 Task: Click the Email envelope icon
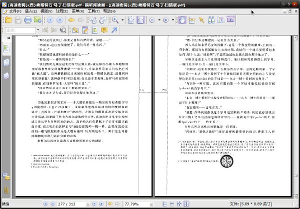point(37,20)
